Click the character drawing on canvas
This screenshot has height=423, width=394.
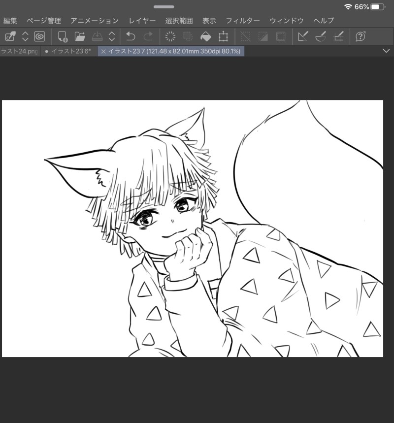point(193,228)
